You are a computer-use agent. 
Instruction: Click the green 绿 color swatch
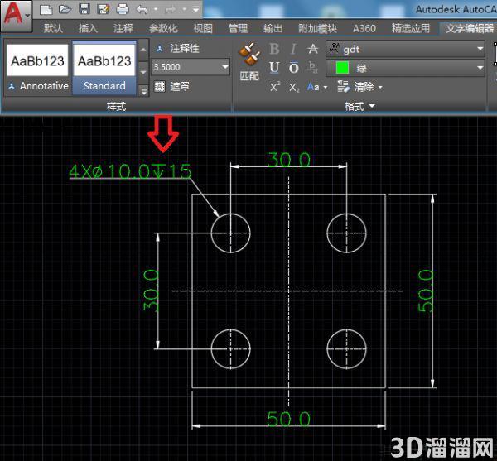pyautogui.click(x=342, y=68)
